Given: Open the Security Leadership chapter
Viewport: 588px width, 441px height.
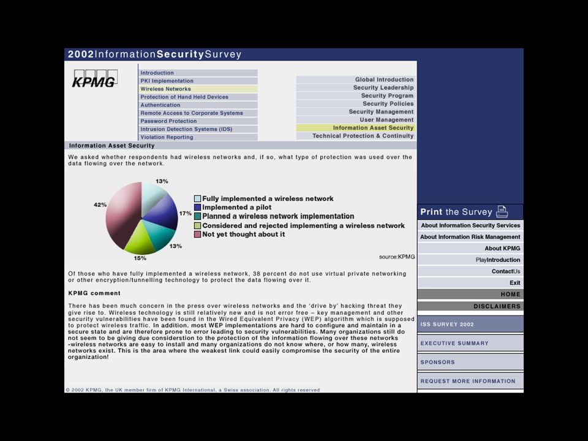Looking at the screenshot, I should pos(355,88).
